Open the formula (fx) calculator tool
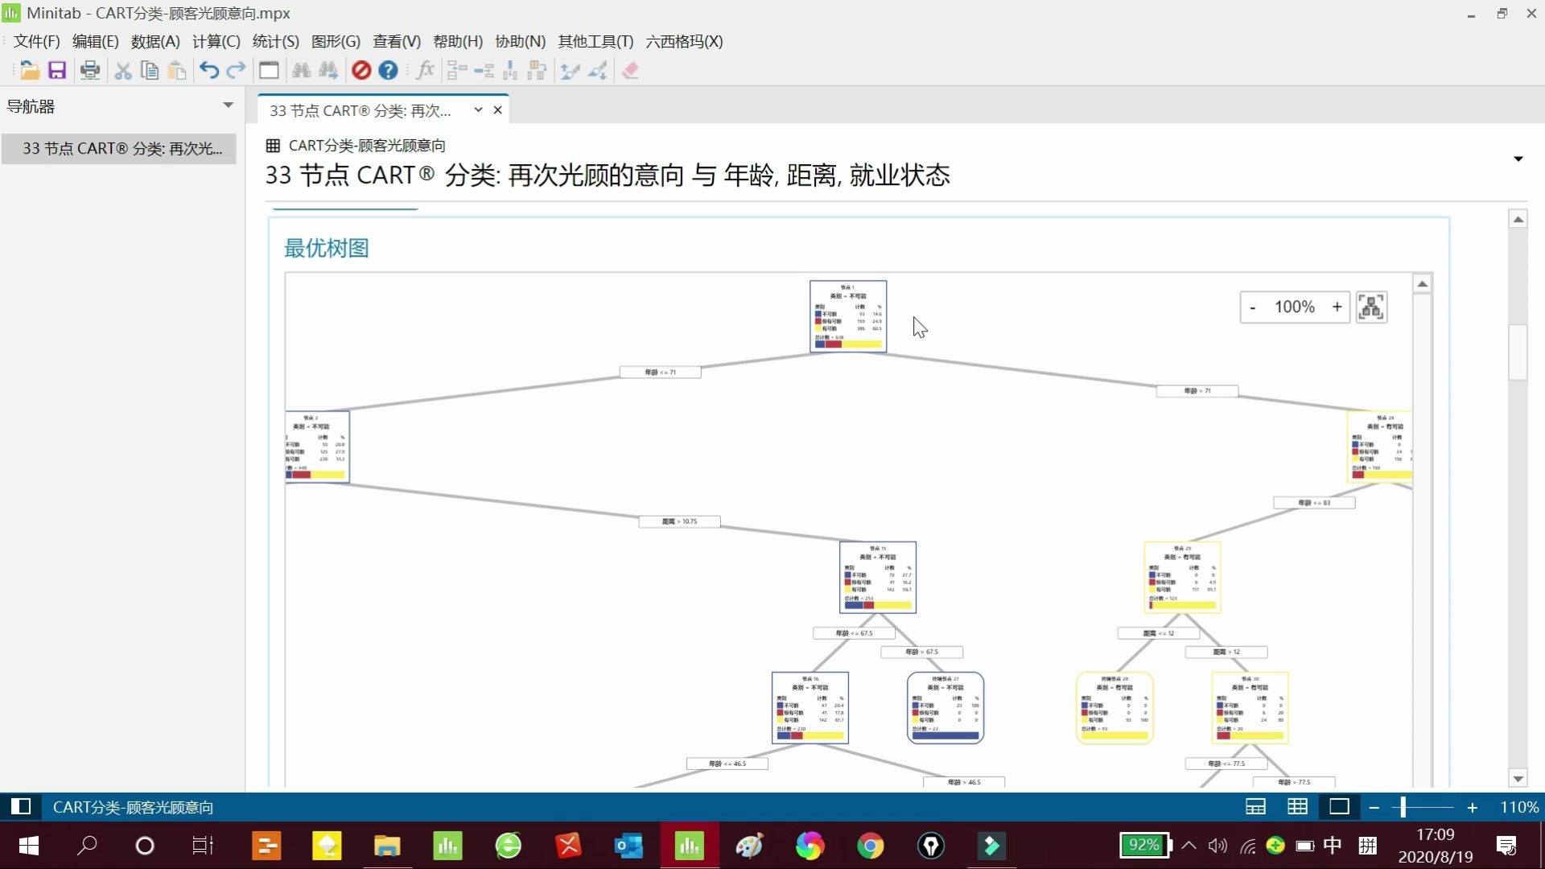Screen dimensions: 1545x869 coord(425,70)
